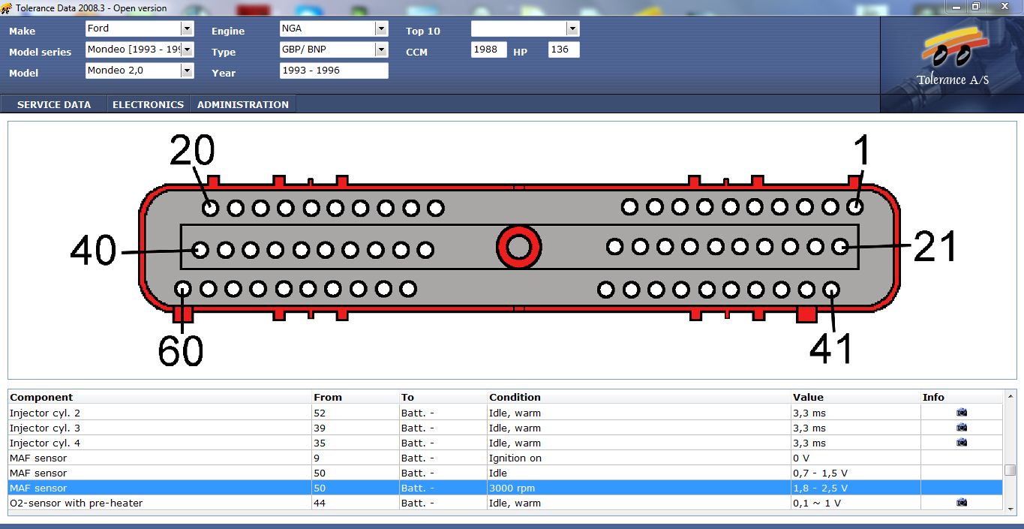The height and width of the screenshot is (529, 1024).
Task: Click From value 9 for MAF sensor
Action: [356, 458]
